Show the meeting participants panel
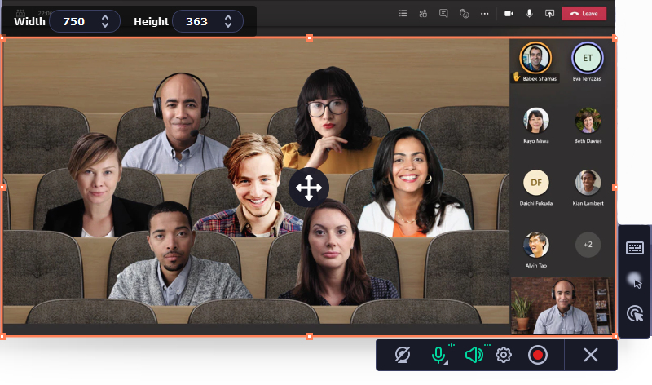The image size is (652, 385). coord(423,13)
